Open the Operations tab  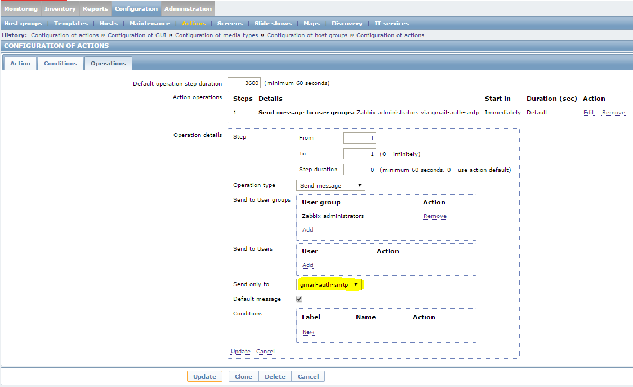108,63
